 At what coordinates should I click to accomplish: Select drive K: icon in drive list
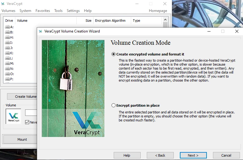tap(7, 53)
